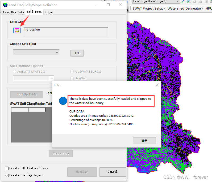Click the blue info icon in dialog
212x182 pixels.
[63, 101]
